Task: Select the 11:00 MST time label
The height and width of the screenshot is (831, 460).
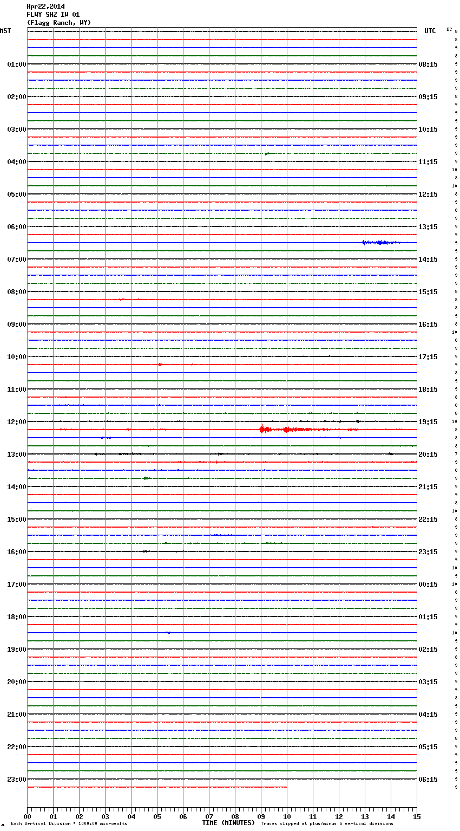Action: pyautogui.click(x=17, y=389)
